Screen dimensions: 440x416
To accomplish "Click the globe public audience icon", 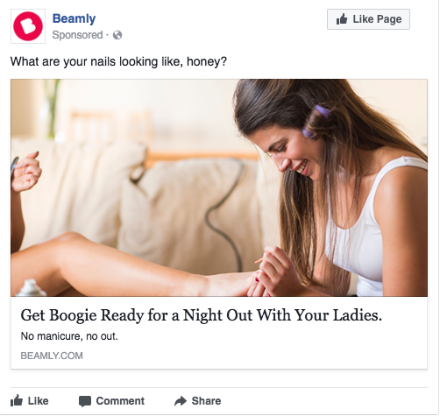I will (117, 35).
